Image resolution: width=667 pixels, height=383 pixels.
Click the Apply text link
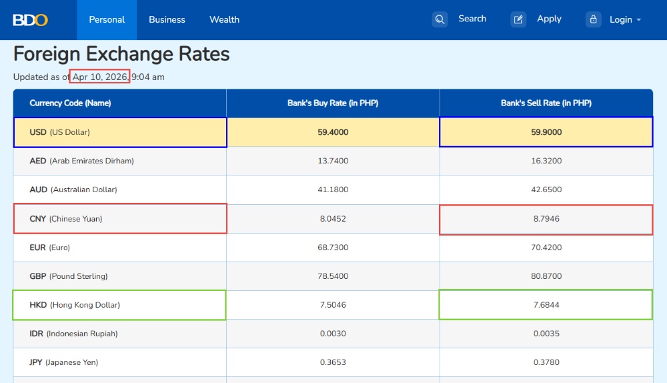549,19
